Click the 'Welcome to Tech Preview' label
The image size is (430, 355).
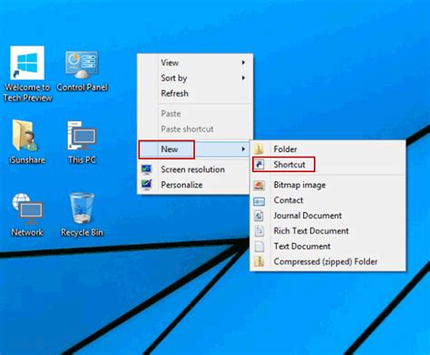click(x=27, y=92)
